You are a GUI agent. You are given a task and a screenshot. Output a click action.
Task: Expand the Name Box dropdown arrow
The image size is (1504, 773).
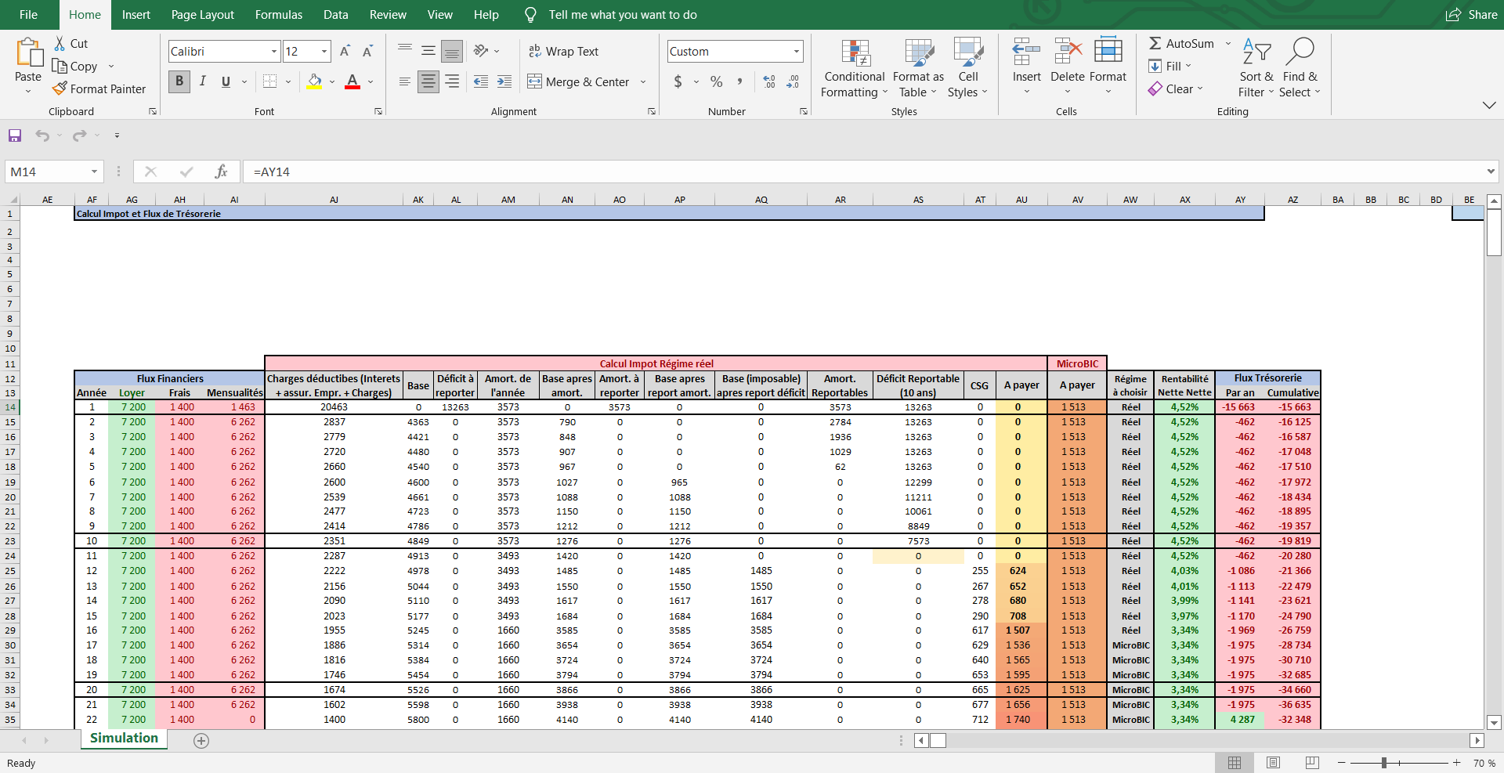click(94, 172)
